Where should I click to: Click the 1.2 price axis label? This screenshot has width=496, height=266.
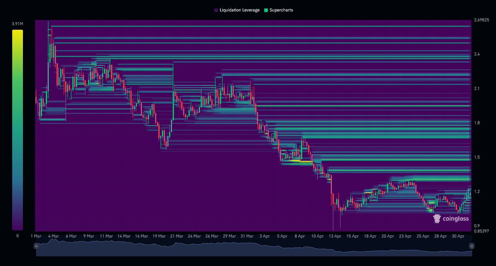tap(477, 192)
